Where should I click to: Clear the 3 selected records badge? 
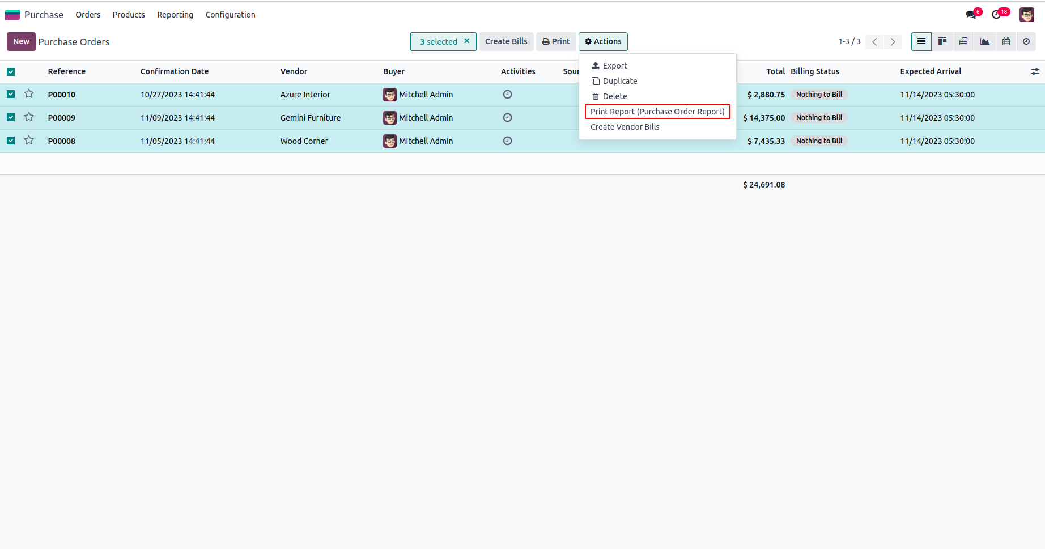(x=467, y=41)
